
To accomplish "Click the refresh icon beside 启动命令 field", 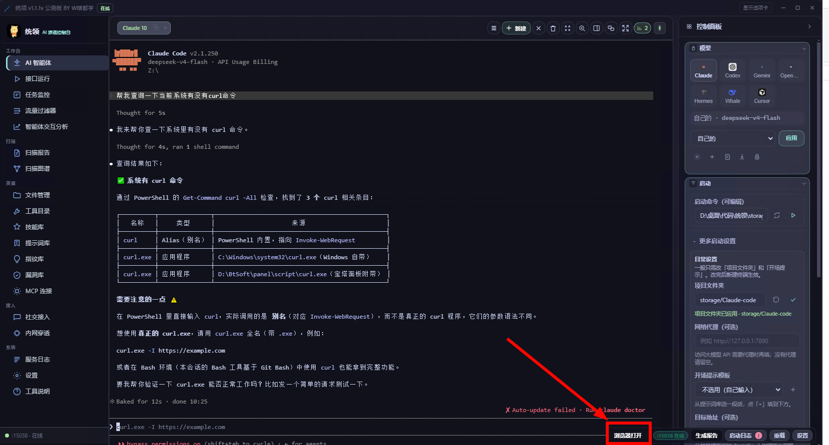I will [777, 215].
